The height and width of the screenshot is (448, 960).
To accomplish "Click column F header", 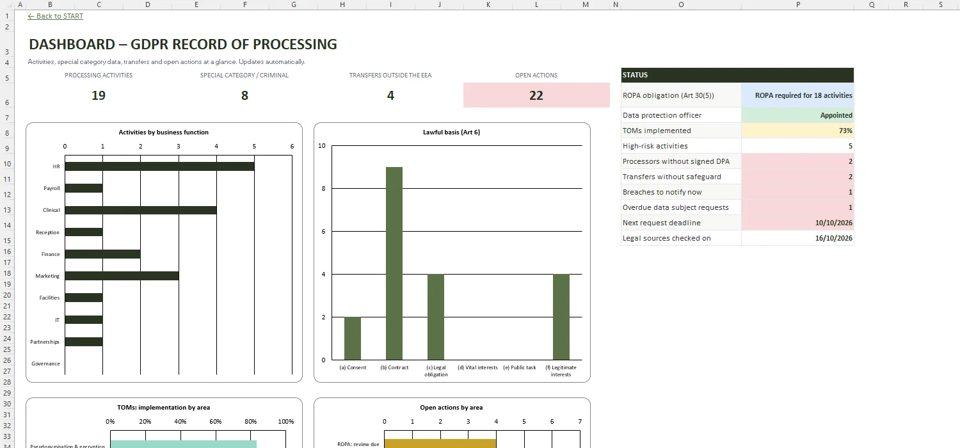I will pyautogui.click(x=244, y=4).
